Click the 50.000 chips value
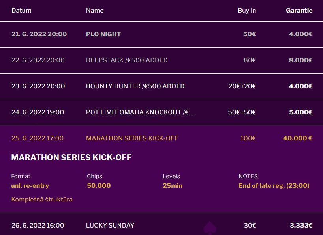The height and width of the screenshot is (235, 323). tap(99, 185)
